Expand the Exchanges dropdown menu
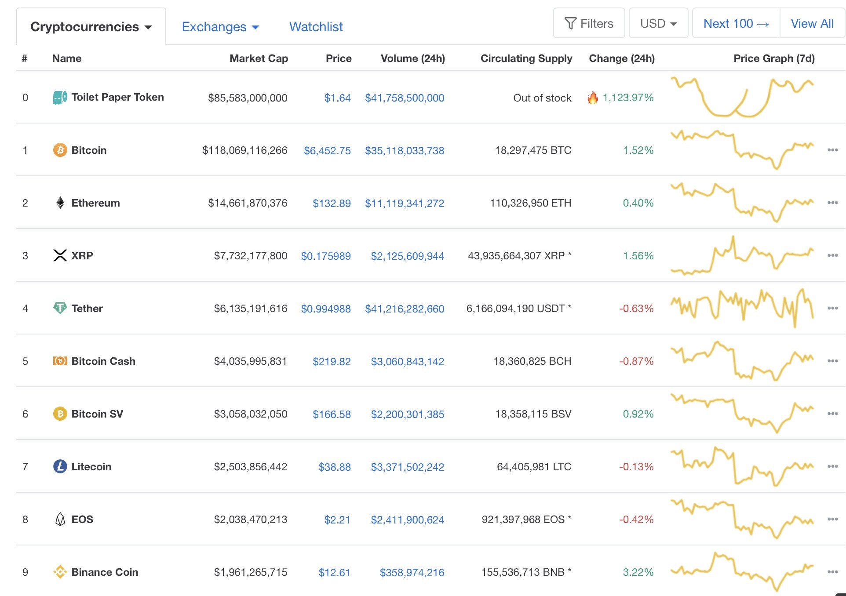This screenshot has width=846, height=596. (220, 27)
